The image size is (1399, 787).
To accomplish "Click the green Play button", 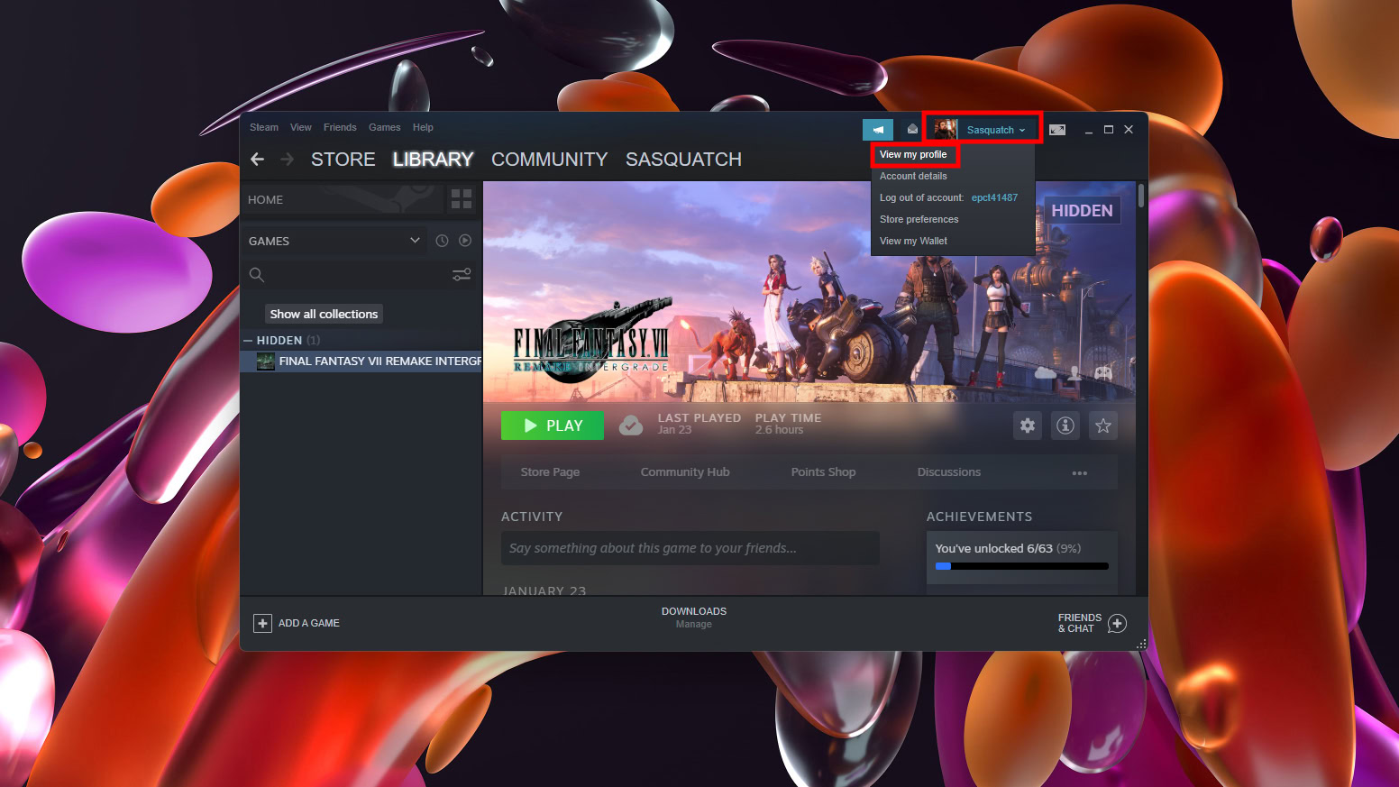I will [553, 426].
